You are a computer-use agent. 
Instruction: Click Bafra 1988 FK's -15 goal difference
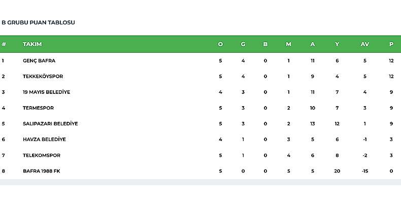coord(365,171)
